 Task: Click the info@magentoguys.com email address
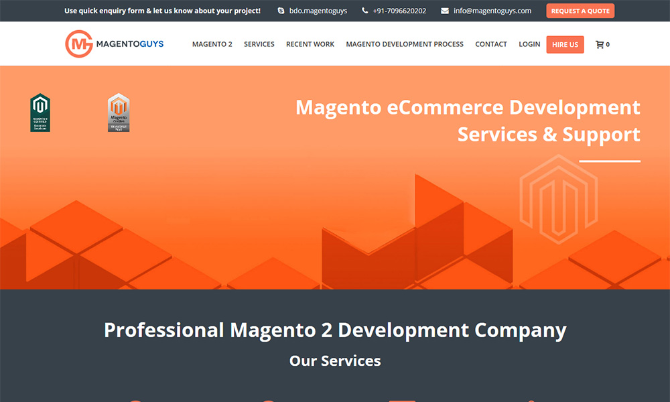(492, 11)
